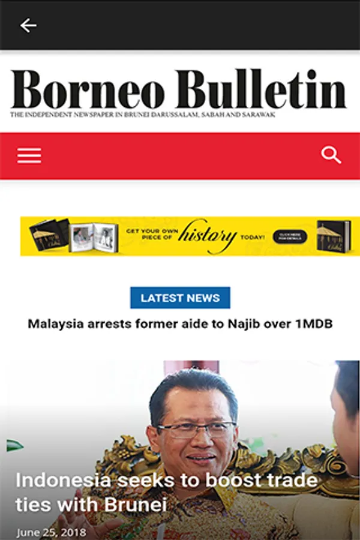Tap the 'TODAY!' text in the yellow banner
This screenshot has width=360, height=540.
point(253,237)
